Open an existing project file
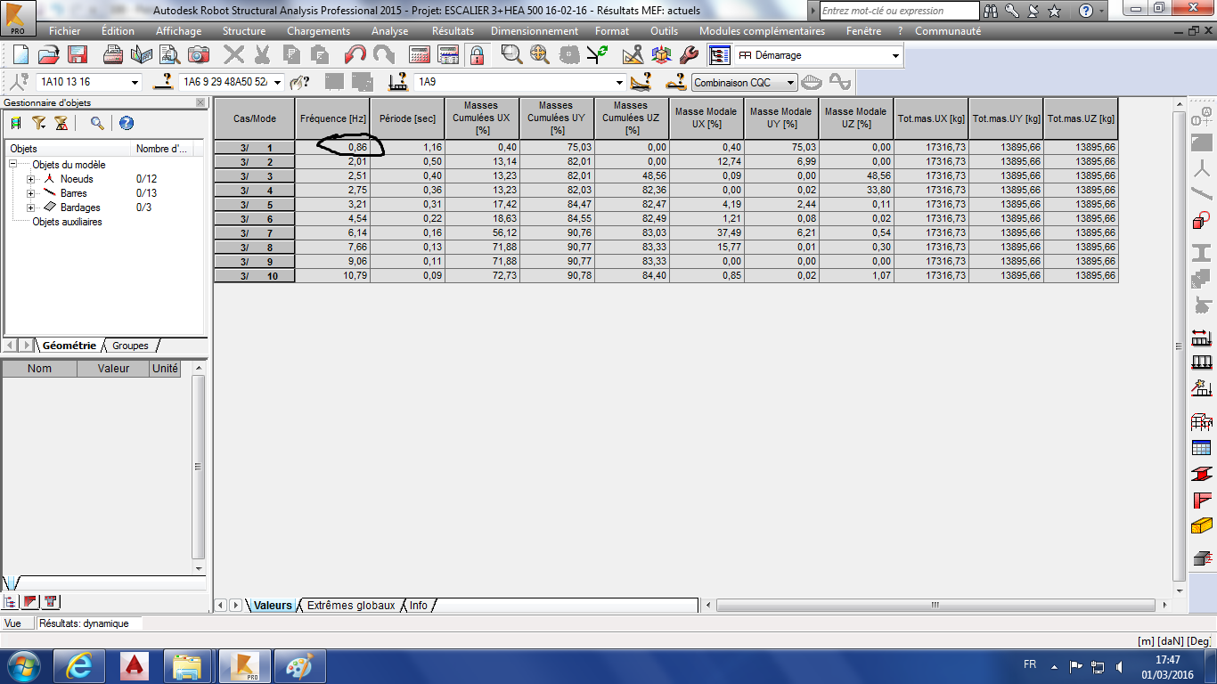The image size is (1217, 684). pyautogui.click(x=48, y=55)
